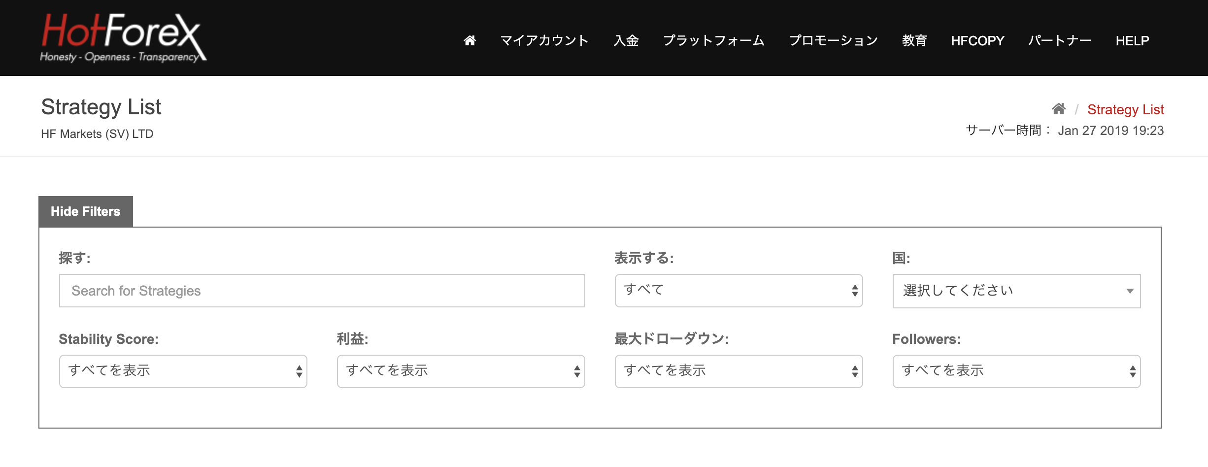The image size is (1208, 467).
Task: Open the マイアカウント menu
Action: coord(544,40)
